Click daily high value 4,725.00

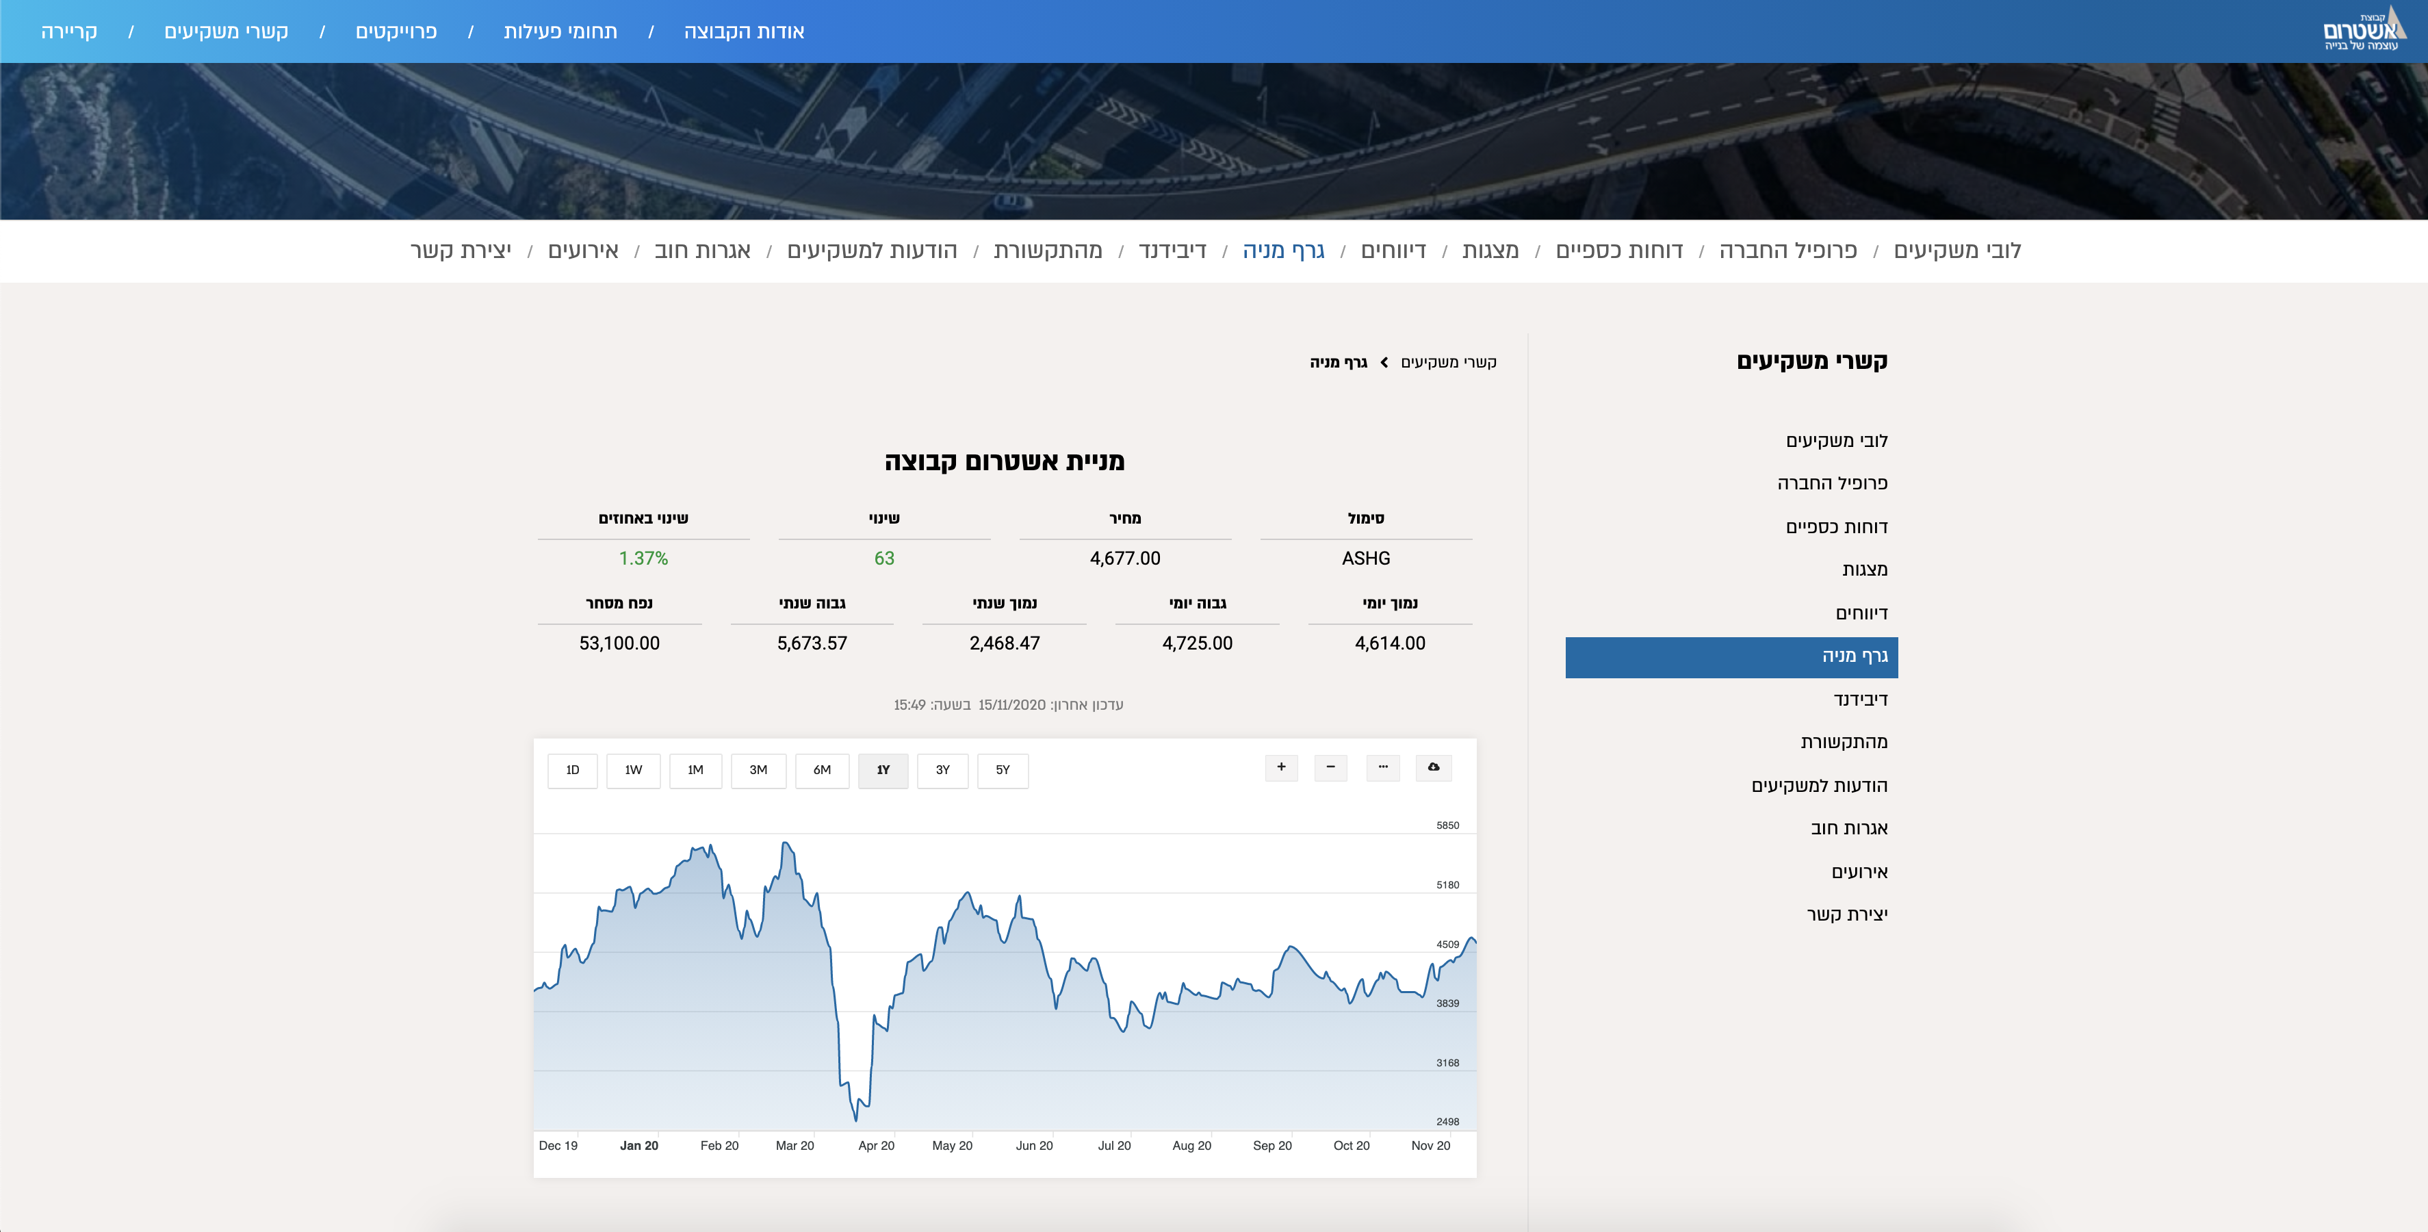(x=1197, y=644)
